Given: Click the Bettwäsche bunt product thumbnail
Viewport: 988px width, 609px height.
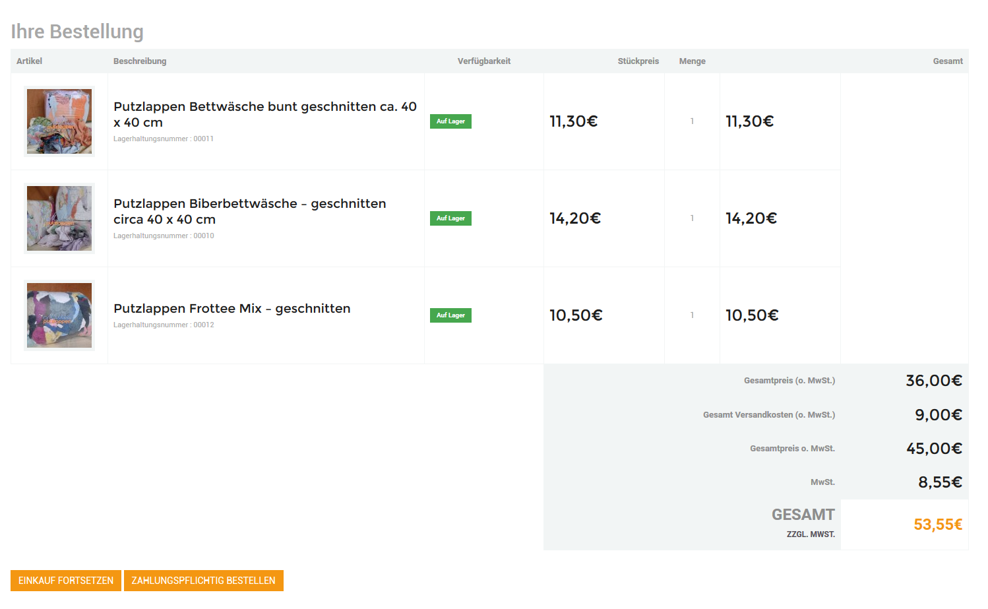Looking at the screenshot, I should [x=59, y=121].
